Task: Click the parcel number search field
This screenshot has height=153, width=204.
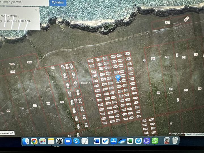Action: point(24,2)
